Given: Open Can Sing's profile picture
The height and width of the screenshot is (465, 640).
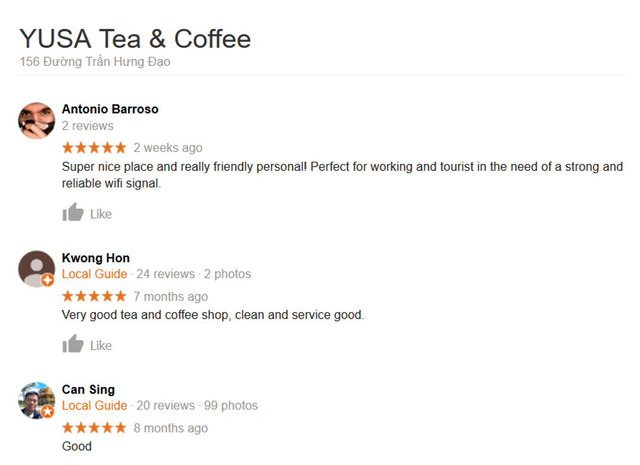Looking at the screenshot, I should tap(36, 401).
